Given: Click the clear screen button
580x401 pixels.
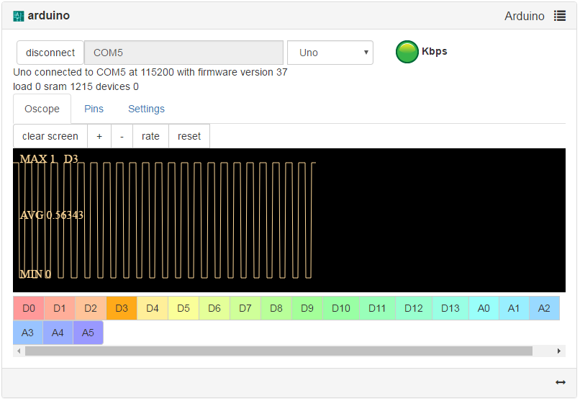Looking at the screenshot, I should (50, 136).
